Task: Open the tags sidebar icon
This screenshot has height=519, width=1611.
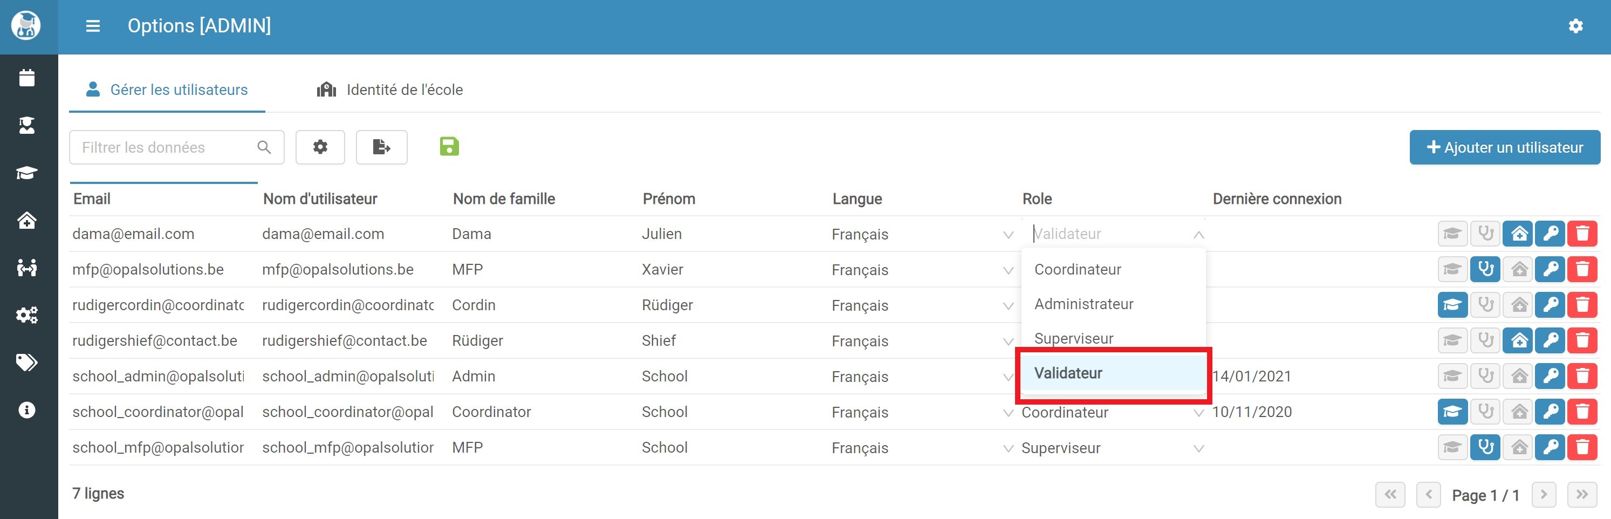Action: click(x=27, y=363)
